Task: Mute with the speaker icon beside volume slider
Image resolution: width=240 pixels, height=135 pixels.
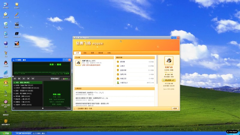Action: (x=13, y=108)
